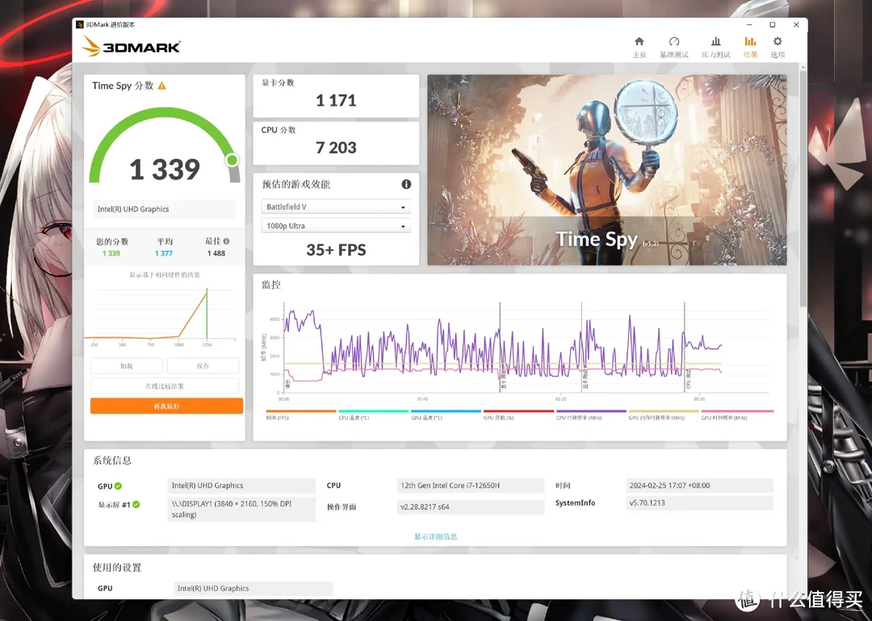Open 压力测试 stress test icon
Viewport: 872px width, 621px height.
(x=715, y=42)
